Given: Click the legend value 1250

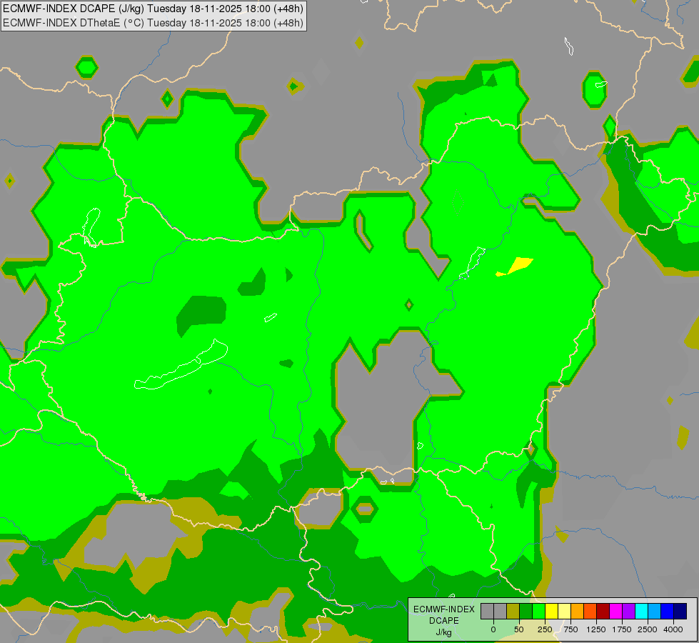Looking at the screenshot, I should point(596,629).
